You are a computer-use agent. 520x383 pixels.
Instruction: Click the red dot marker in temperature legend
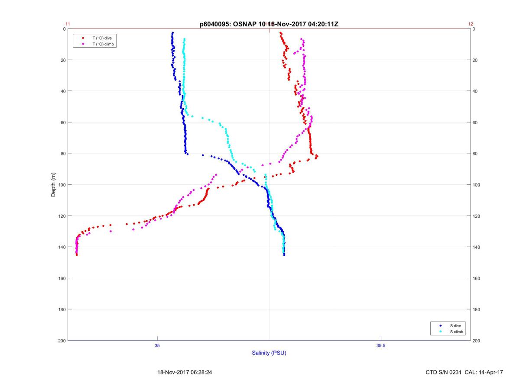point(82,38)
